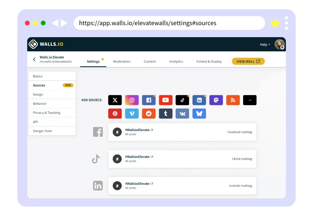The image size is (313, 216).
Task: Open the Content tab
Action: tap(150, 62)
